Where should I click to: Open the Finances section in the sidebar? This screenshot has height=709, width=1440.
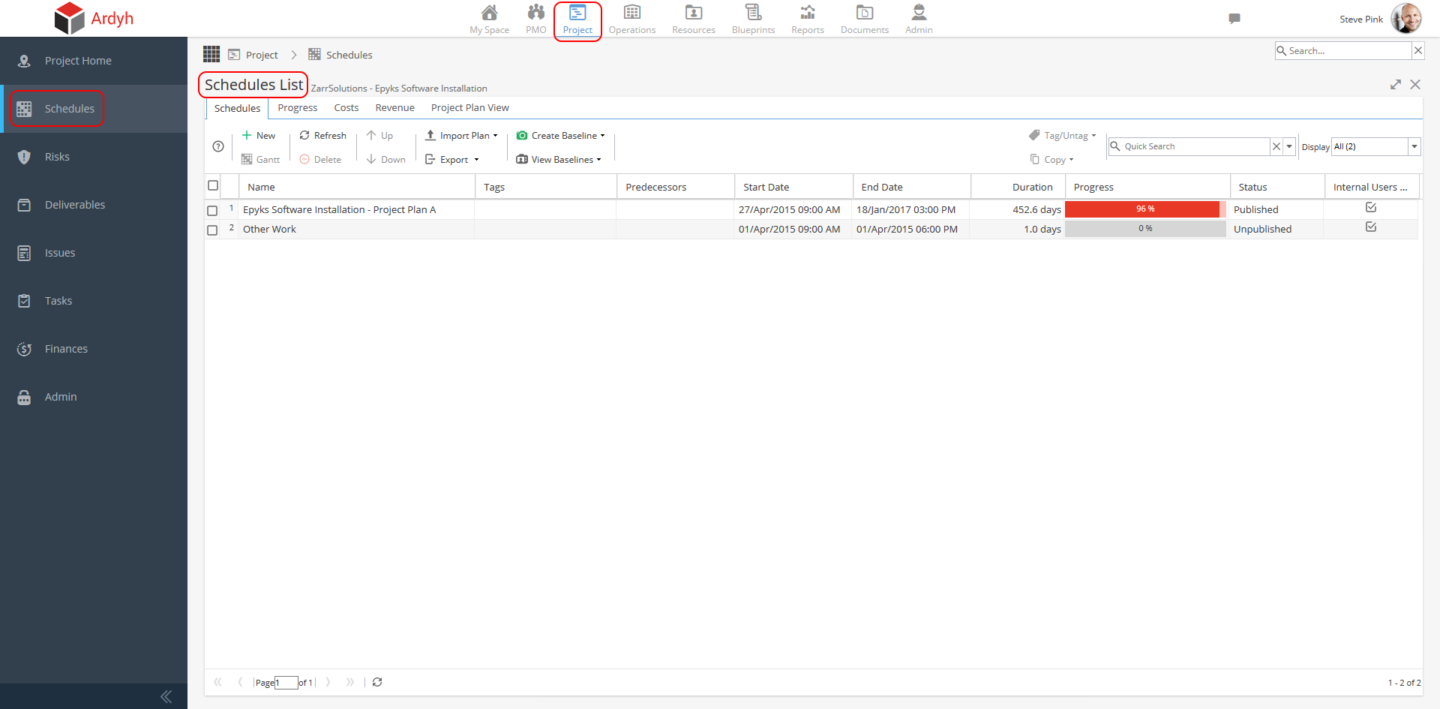point(67,348)
